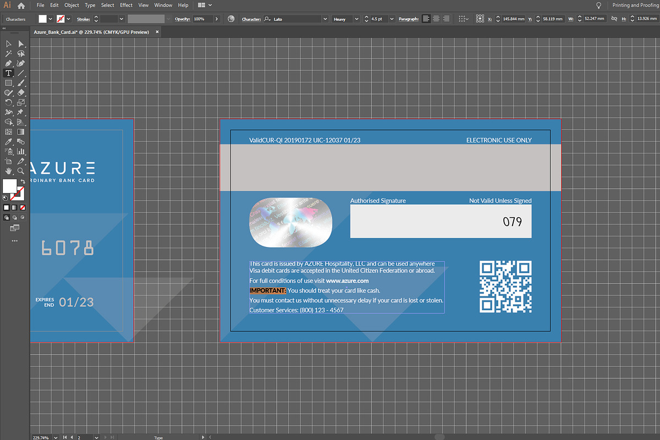Select the Pen tool

coord(8,64)
